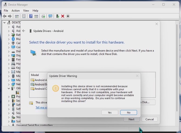This screenshot has width=181, height=133.
Task: Click the Bluetooth icon in device tree
Action: (13, 39)
